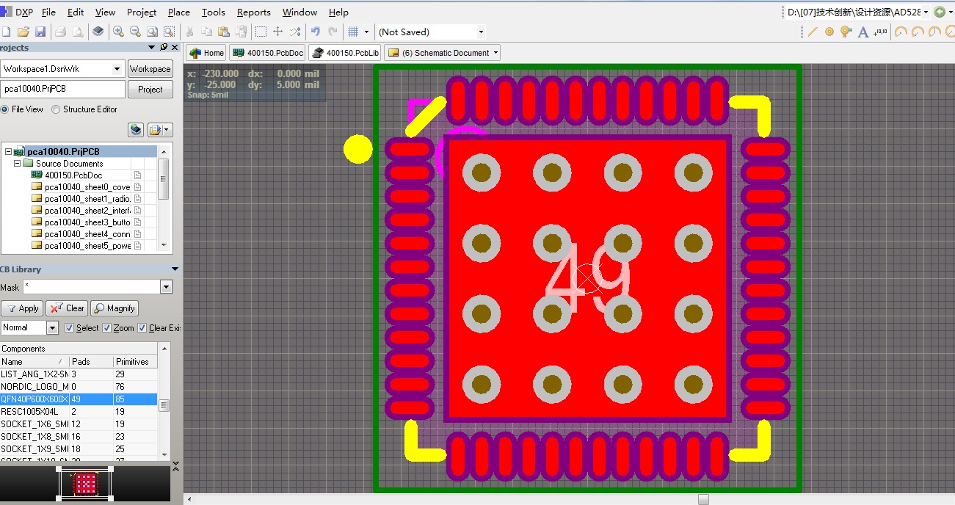Image resolution: width=955 pixels, height=505 pixels.
Task: Click the grid settings icon
Action: tap(353, 32)
